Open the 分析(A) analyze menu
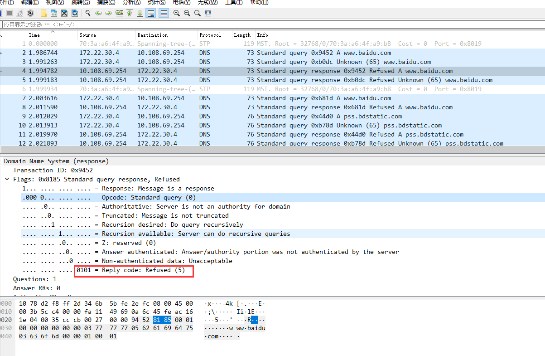Viewport: 545px width, 356px height. coord(131,2)
